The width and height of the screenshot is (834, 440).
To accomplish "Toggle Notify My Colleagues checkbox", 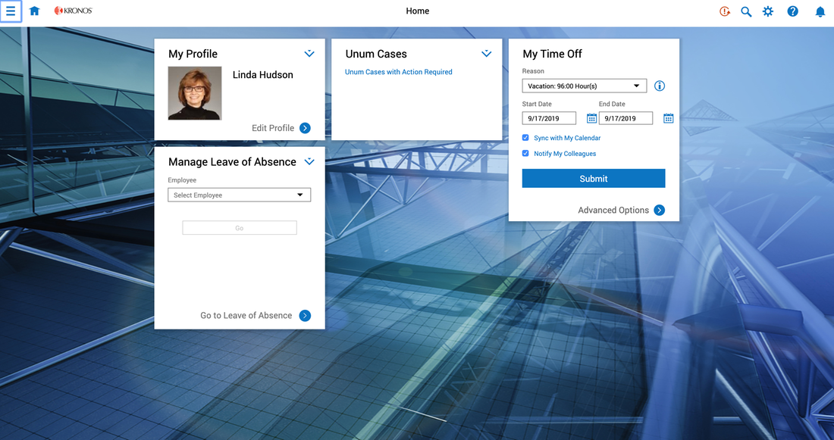I will pos(526,153).
